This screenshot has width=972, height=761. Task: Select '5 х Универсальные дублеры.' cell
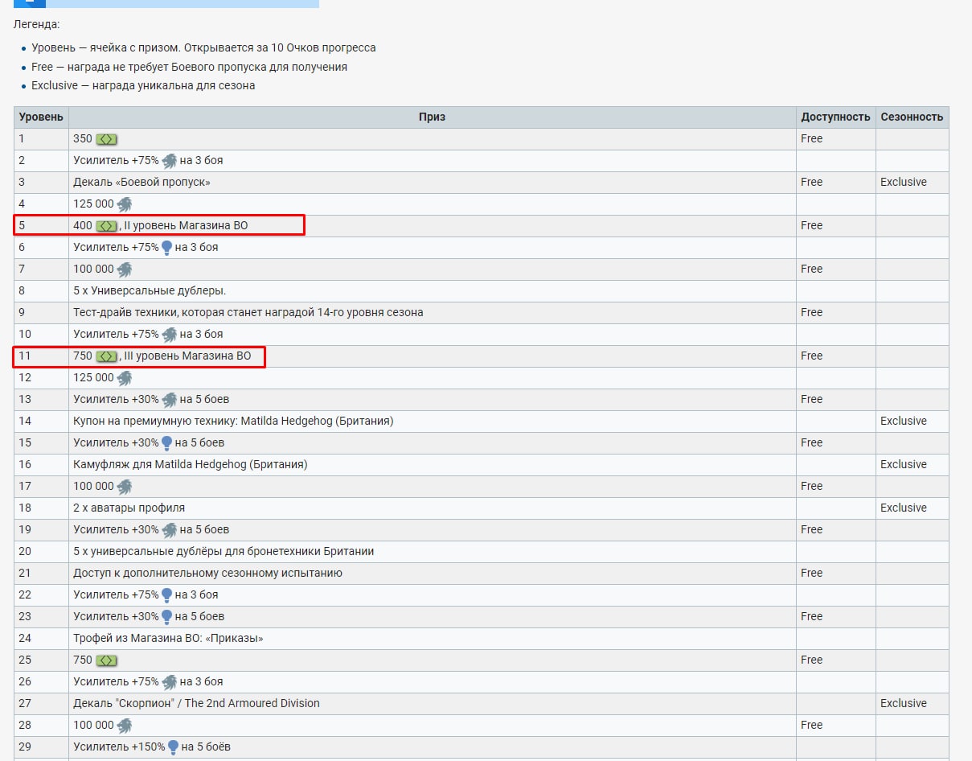(x=432, y=291)
